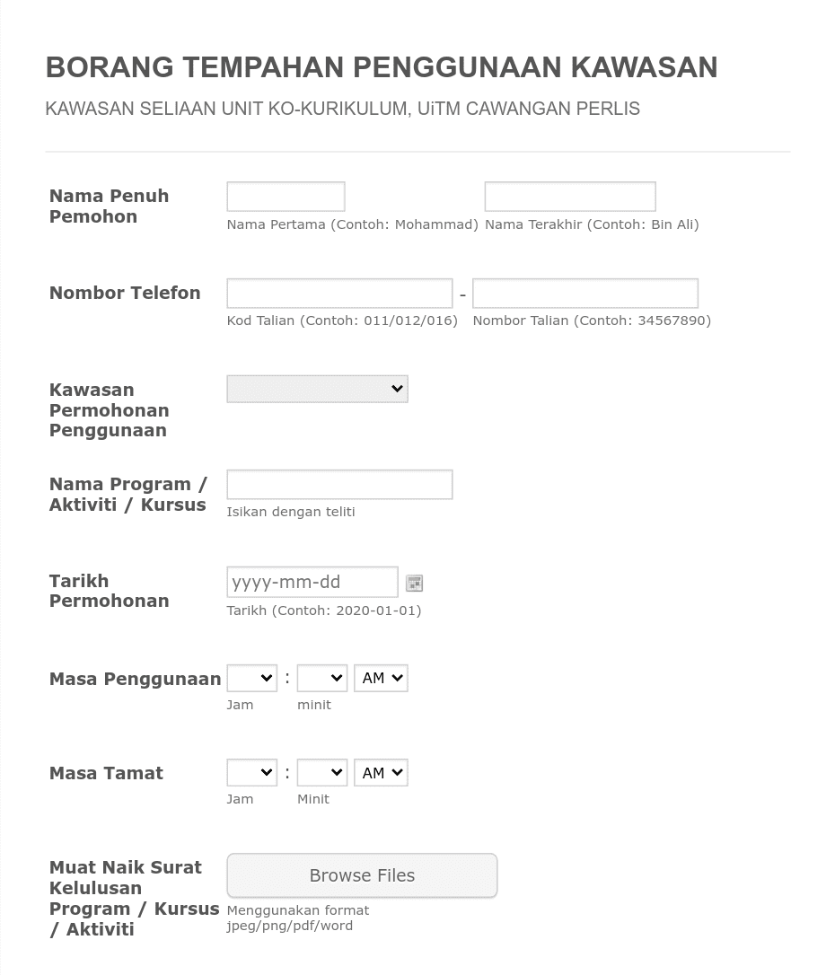Viewport: 835px width, 975px height.
Task: Open the AM/PM selector for Masa Tamat
Action: (x=380, y=771)
